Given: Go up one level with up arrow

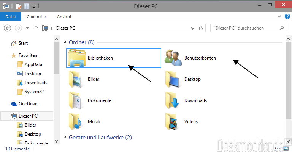Looking at the screenshot, I should pyautogui.click(x=36, y=28).
